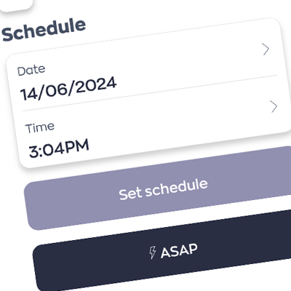Viewport: 291px width, 291px height.
Task: Click the partially visible card above Schedule
Action: point(16,5)
